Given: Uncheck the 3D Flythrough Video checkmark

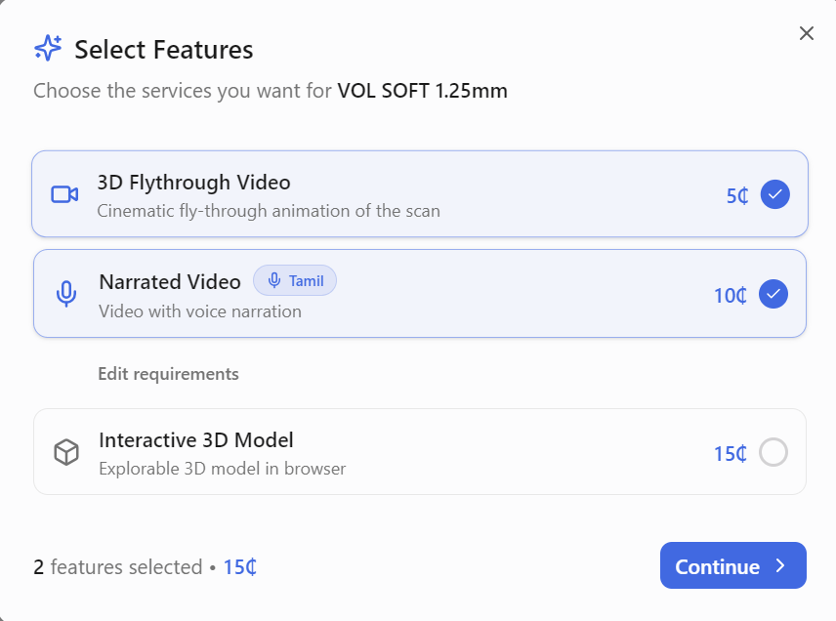Looking at the screenshot, I should (x=774, y=194).
